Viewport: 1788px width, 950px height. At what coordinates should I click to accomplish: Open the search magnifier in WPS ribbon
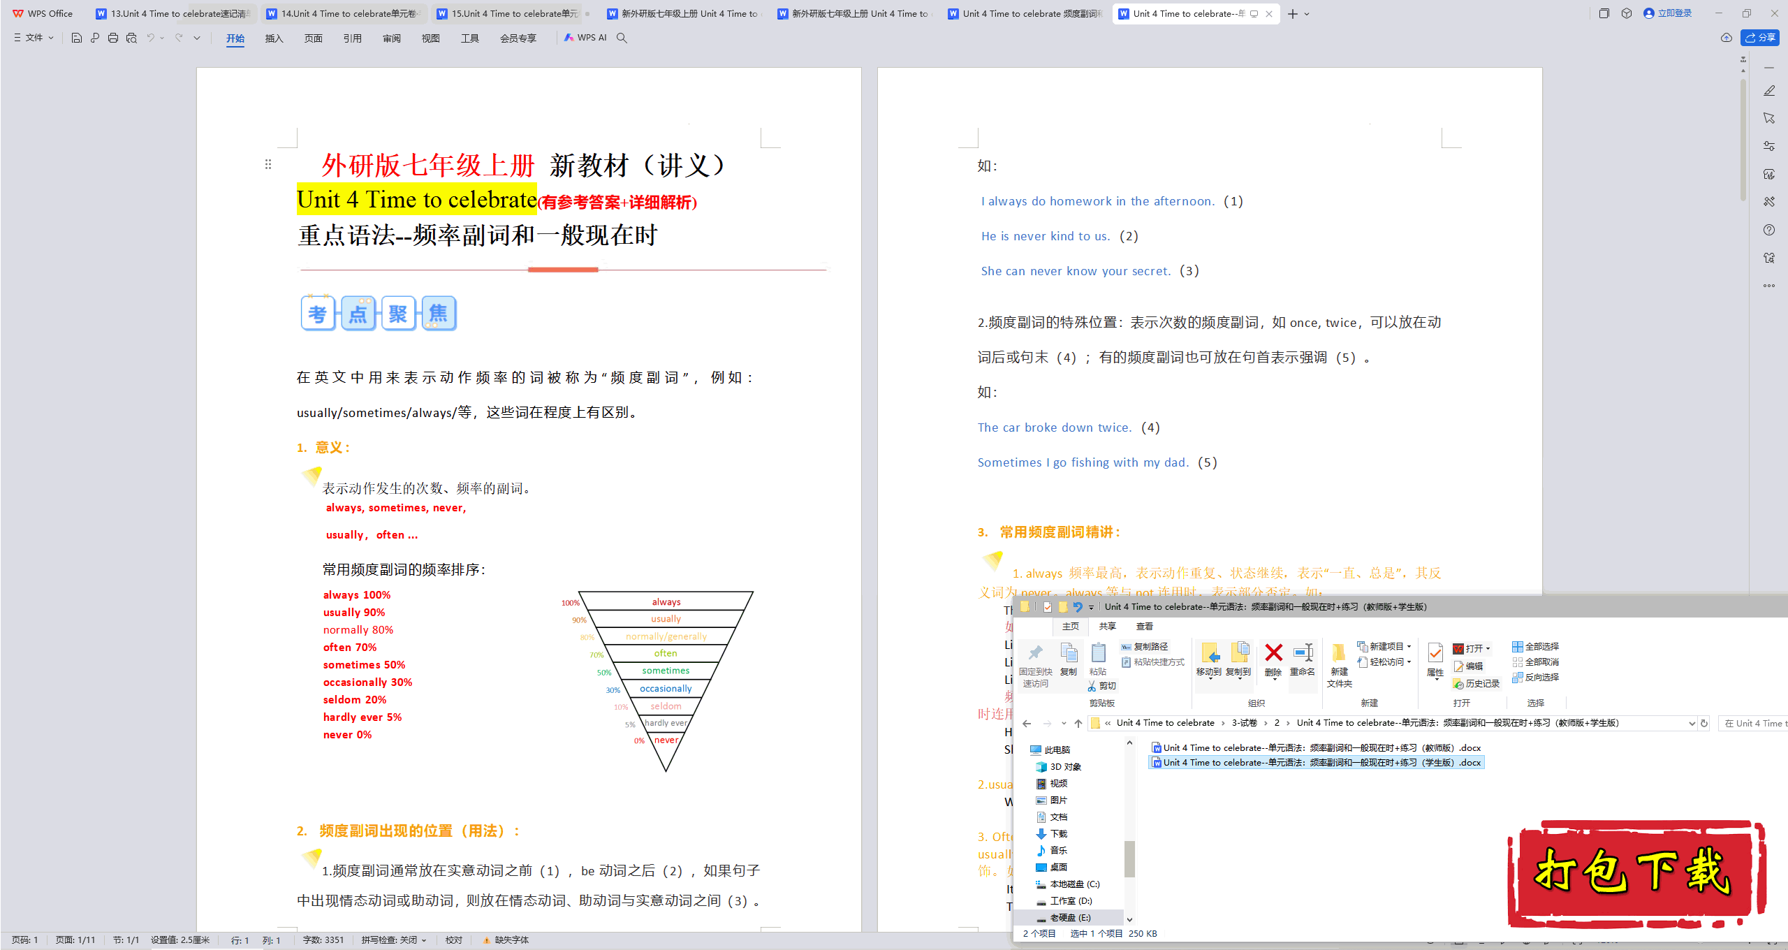click(622, 38)
